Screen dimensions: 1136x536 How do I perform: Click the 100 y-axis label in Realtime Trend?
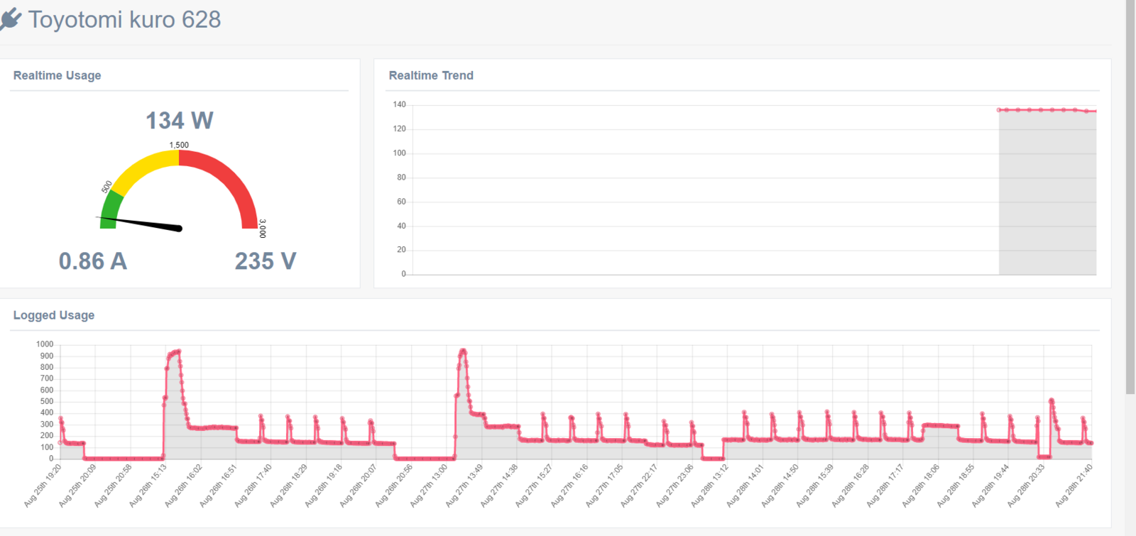pos(400,153)
